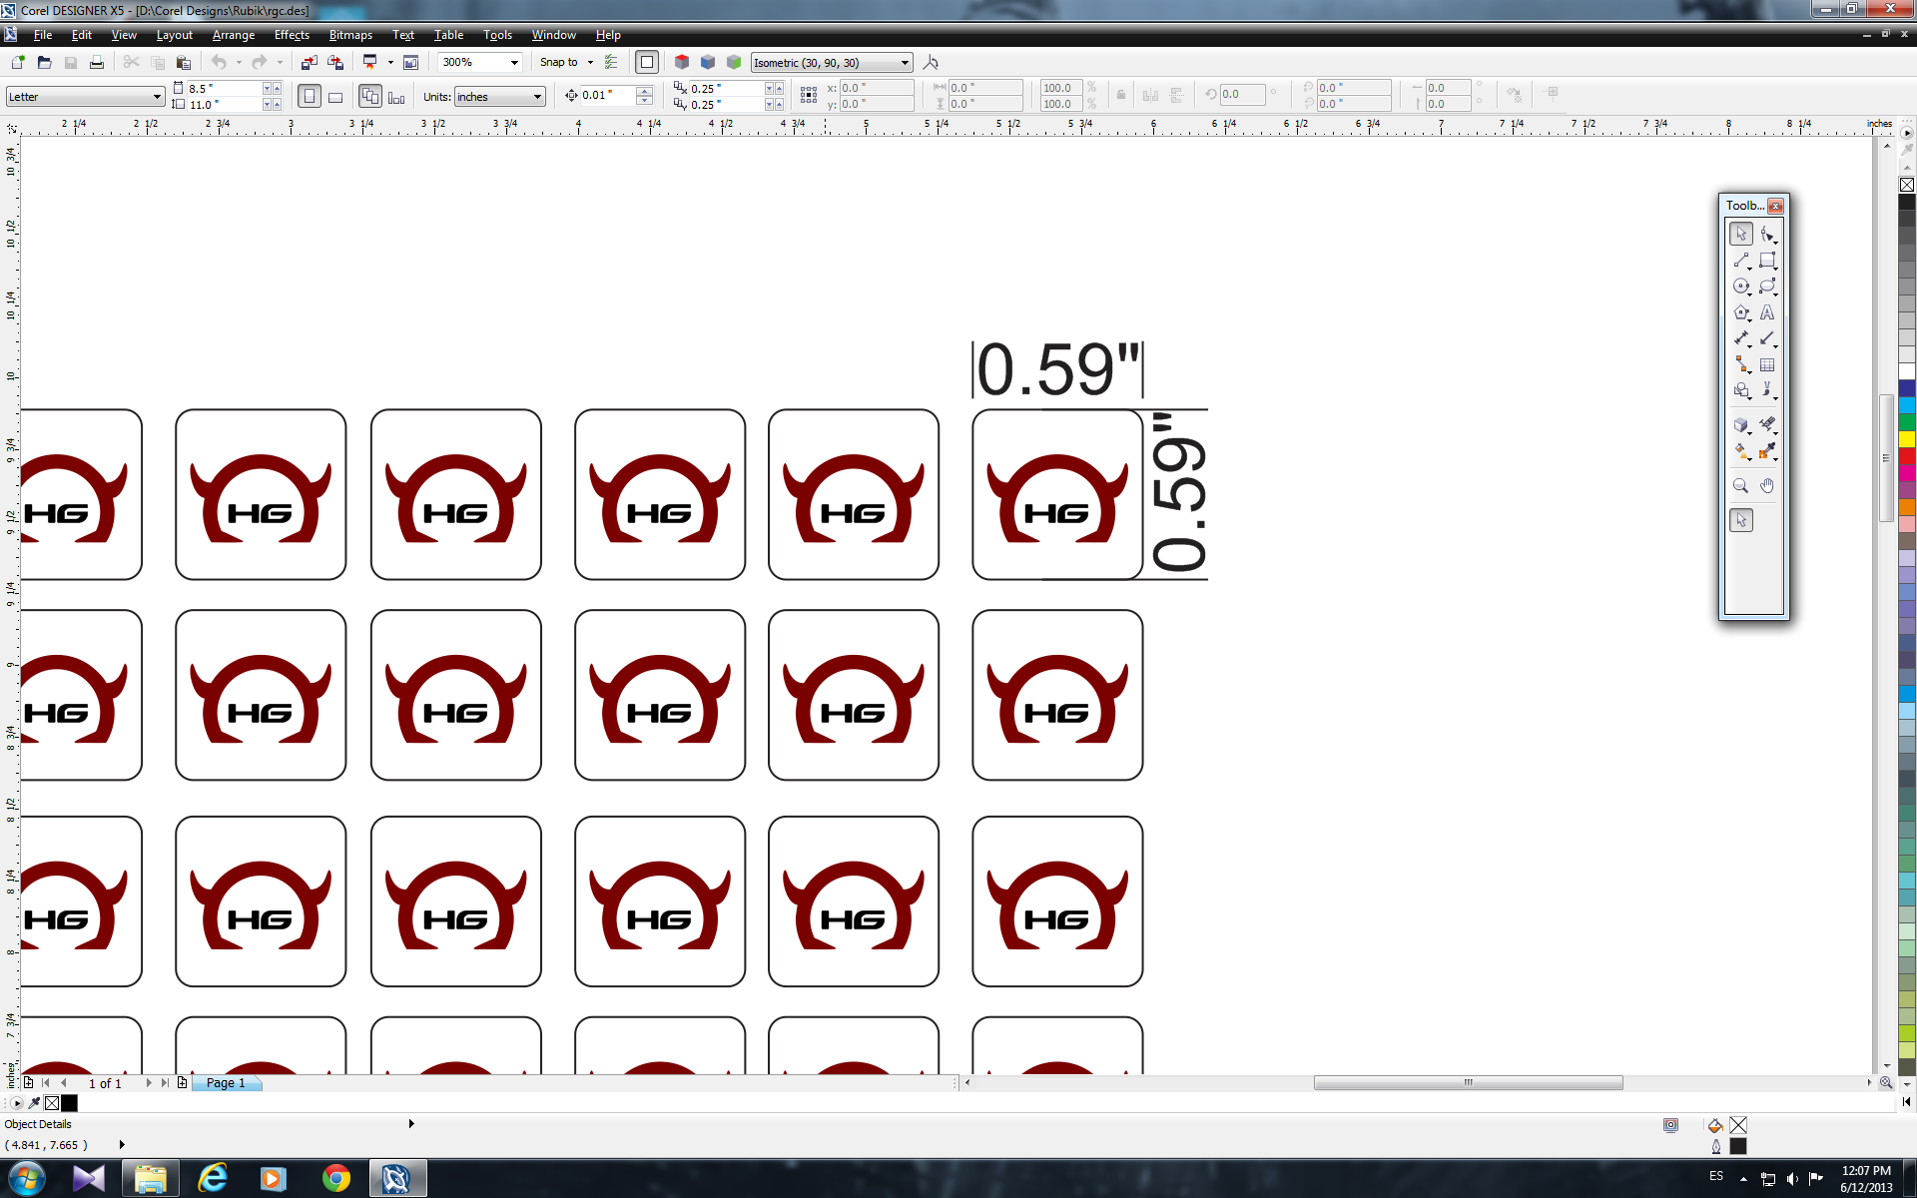This screenshot has height=1198, width=1917.
Task: Expand the Isometric projection dropdown
Action: coord(905,62)
